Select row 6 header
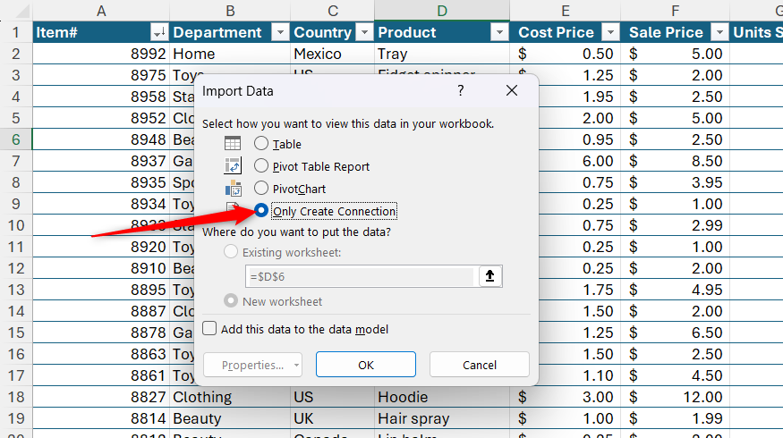 pyautogui.click(x=16, y=139)
